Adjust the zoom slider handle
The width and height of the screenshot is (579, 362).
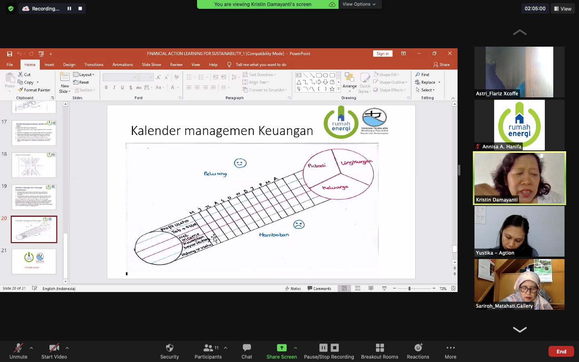click(409, 288)
